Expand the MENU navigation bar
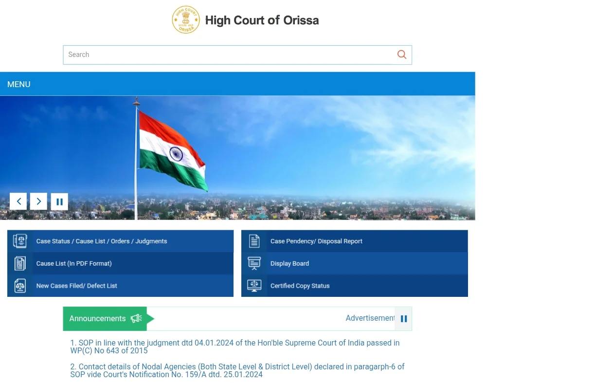The height and width of the screenshot is (383, 613). click(19, 84)
